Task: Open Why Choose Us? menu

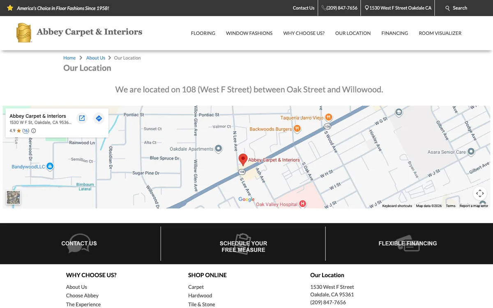Action: pyautogui.click(x=304, y=33)
